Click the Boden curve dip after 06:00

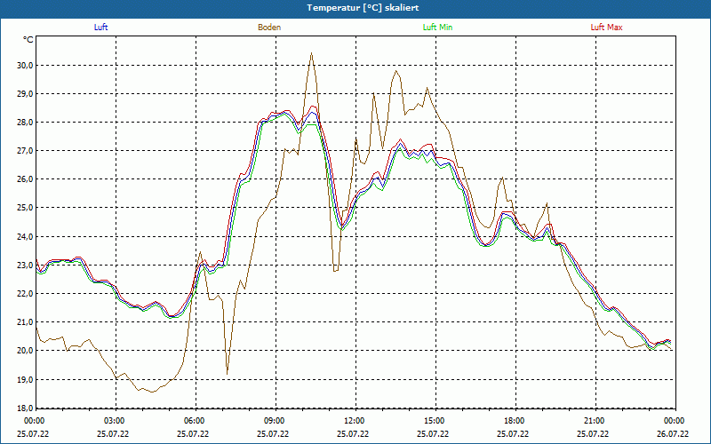click(x=228, y=373)
